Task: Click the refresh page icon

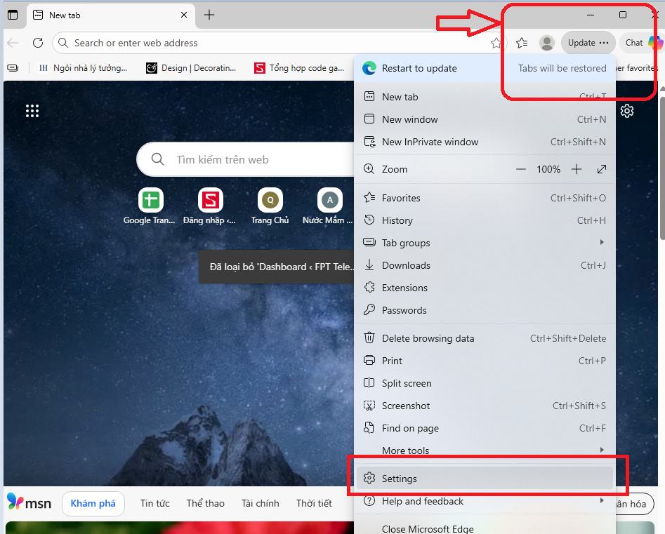Action: 38,43
